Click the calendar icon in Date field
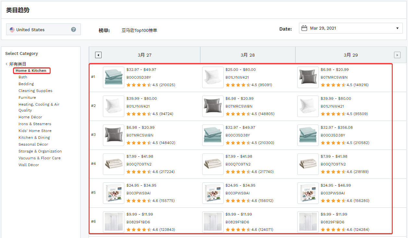The height and width of the screenshot is (238, 408). point(304,28)
